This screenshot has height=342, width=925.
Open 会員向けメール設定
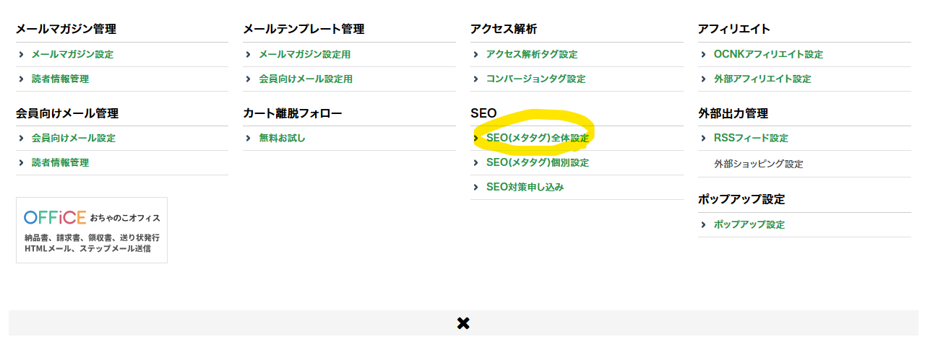point(73,138)
